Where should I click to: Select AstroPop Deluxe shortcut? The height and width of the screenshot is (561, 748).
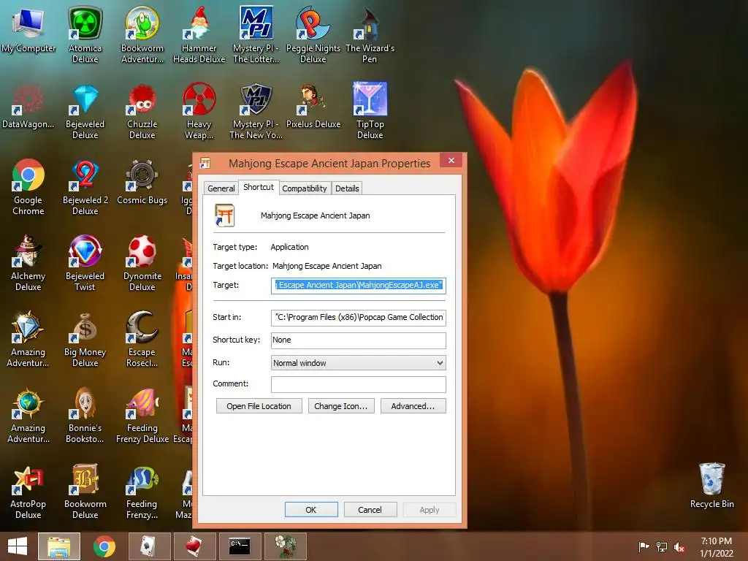[28, 491]
